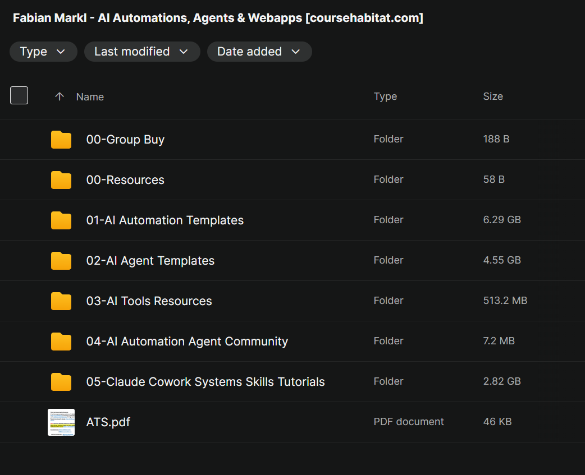The width and height of the screenshot is (585, 475).
Task: Sort by the Type column header
Action: [385, 96]
